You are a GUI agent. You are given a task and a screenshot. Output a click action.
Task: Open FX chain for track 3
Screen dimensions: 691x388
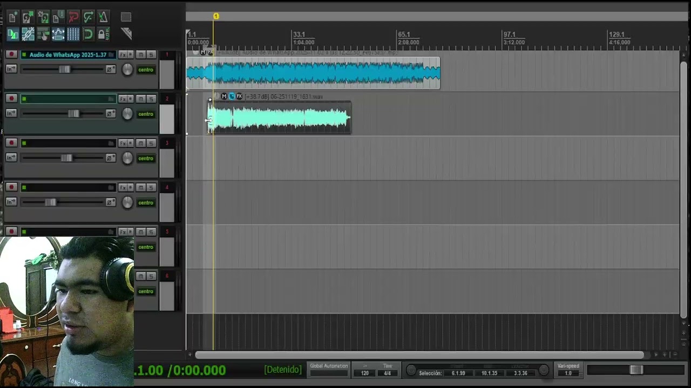tap(123, 143)
